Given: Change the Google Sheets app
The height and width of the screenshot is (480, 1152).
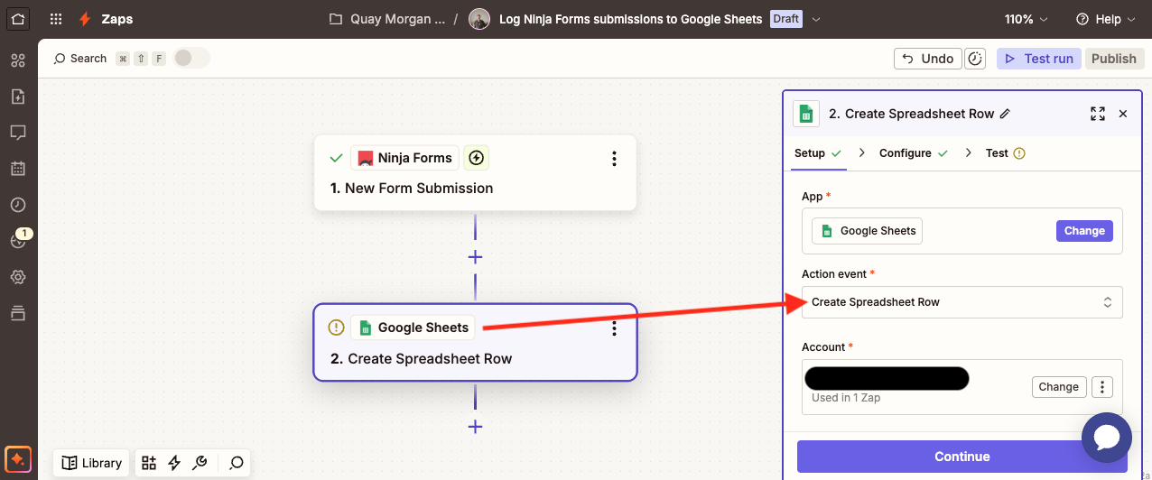Looking at the screenshot, I should (x=1084, y=231).
